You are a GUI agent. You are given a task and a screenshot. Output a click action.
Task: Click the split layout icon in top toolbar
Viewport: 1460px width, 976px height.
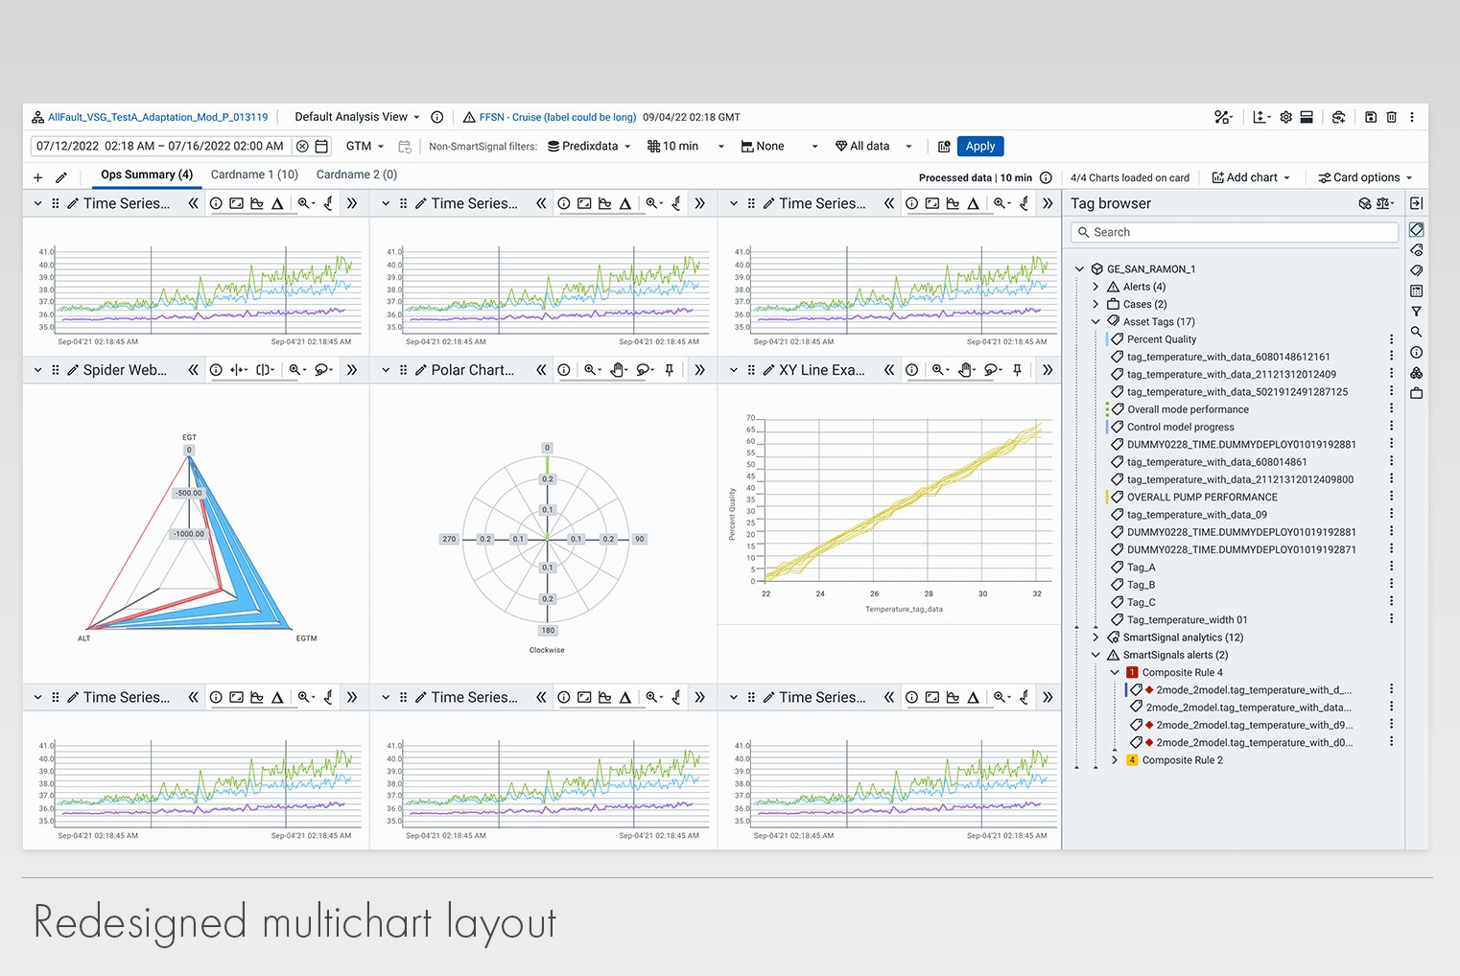[1307, 117]
